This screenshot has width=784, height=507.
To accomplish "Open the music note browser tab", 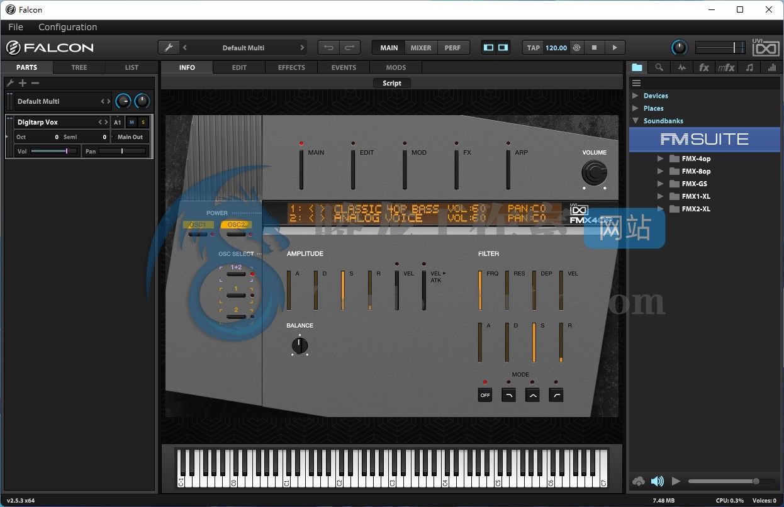I will 749,67.
